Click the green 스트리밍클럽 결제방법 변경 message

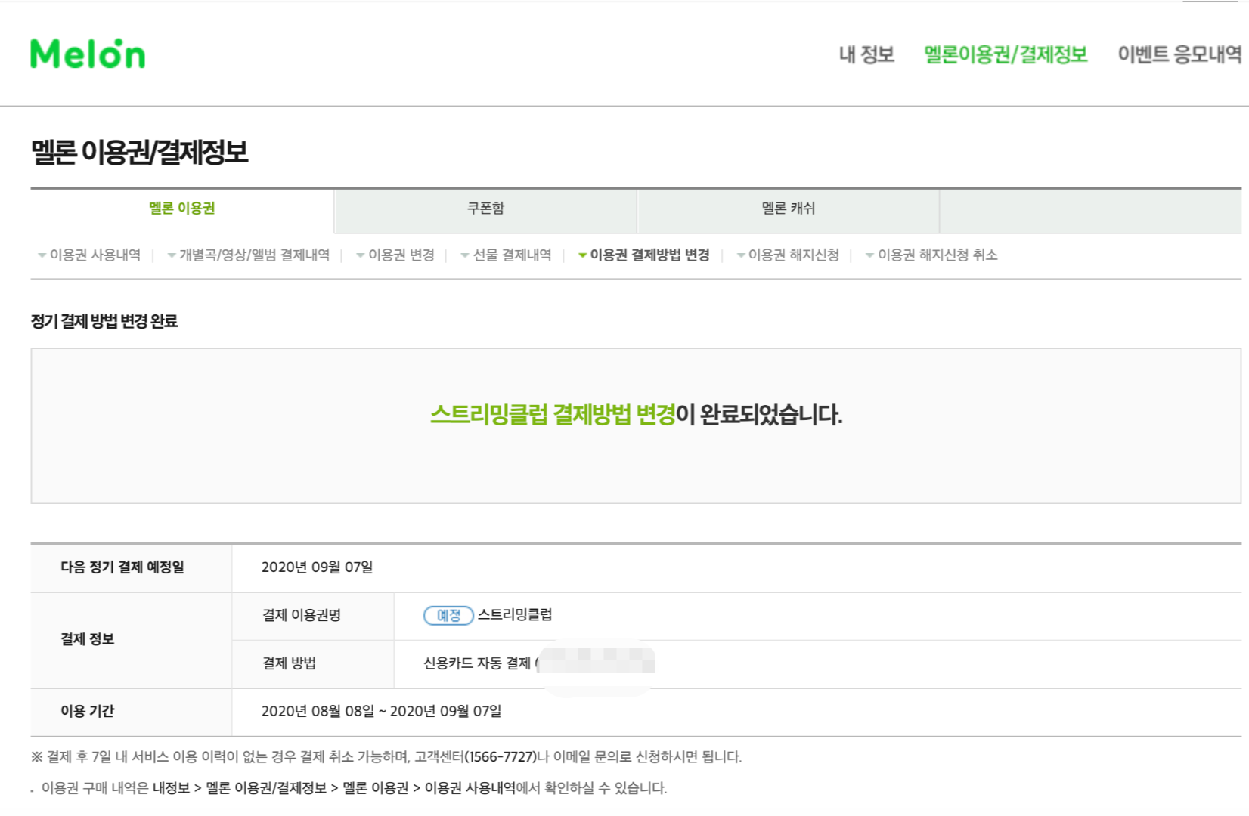pos(553,415)
